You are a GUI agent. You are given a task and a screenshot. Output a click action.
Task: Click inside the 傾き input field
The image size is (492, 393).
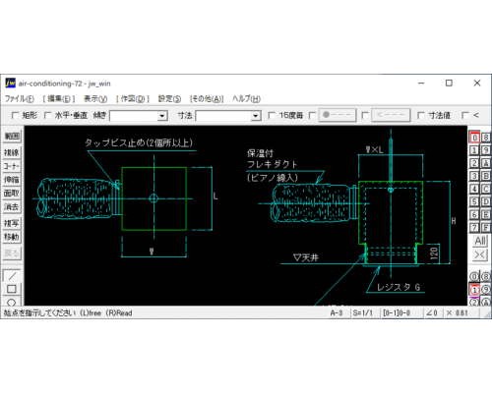pyautogui.click(x=134, y=116)
